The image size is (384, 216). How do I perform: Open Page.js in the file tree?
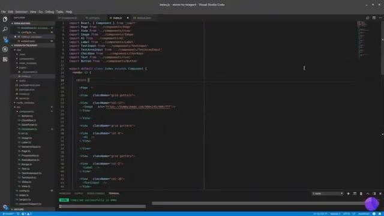[x=26, y=151]
